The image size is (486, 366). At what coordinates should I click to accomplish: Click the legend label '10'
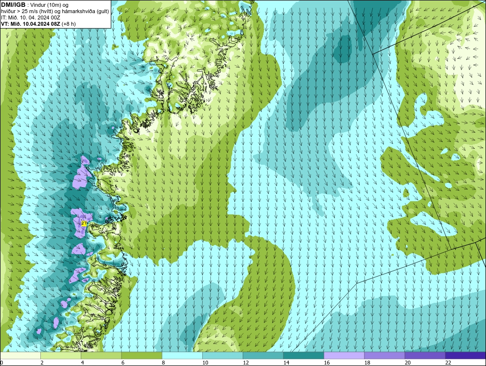[x=205, y=363]
